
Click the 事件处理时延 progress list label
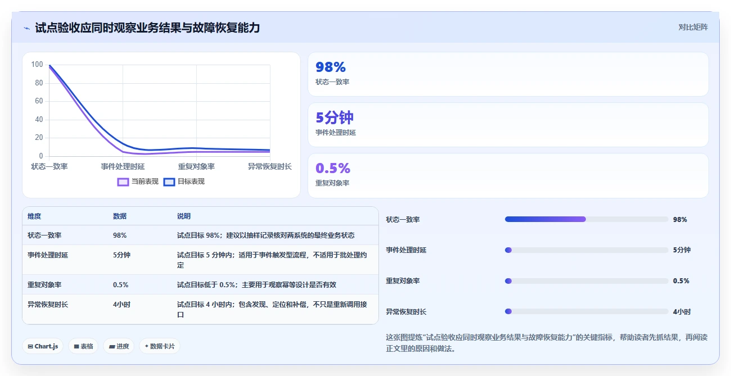[x=406, y=250]
